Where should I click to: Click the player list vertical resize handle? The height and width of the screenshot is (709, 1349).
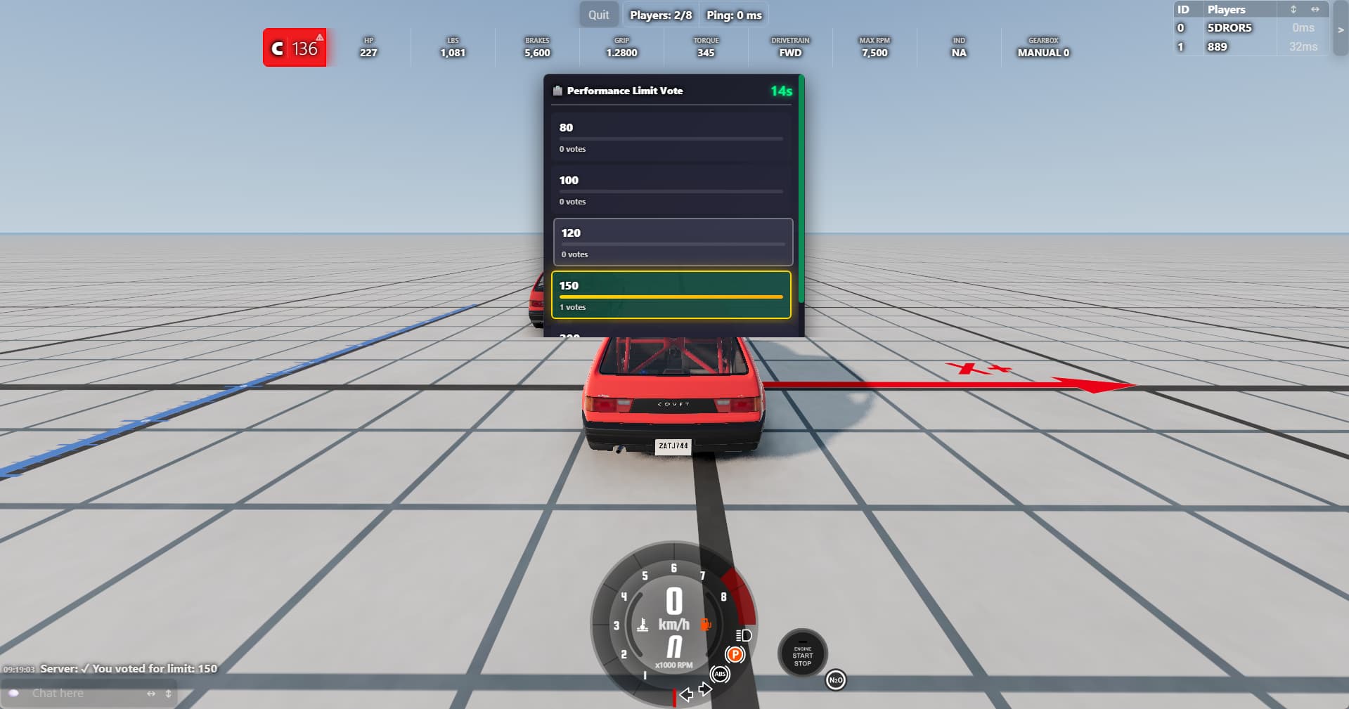1293,10
